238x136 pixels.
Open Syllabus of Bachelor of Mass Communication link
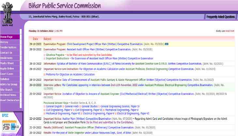click(129, 64)
